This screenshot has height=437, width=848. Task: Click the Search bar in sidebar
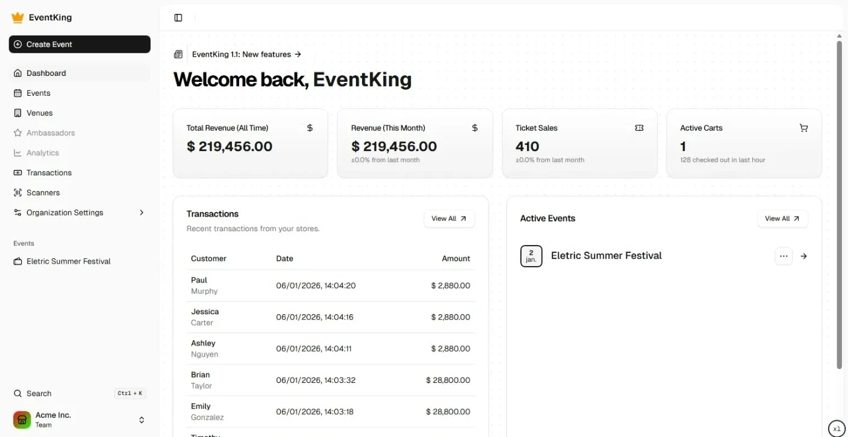coord(79,394)
